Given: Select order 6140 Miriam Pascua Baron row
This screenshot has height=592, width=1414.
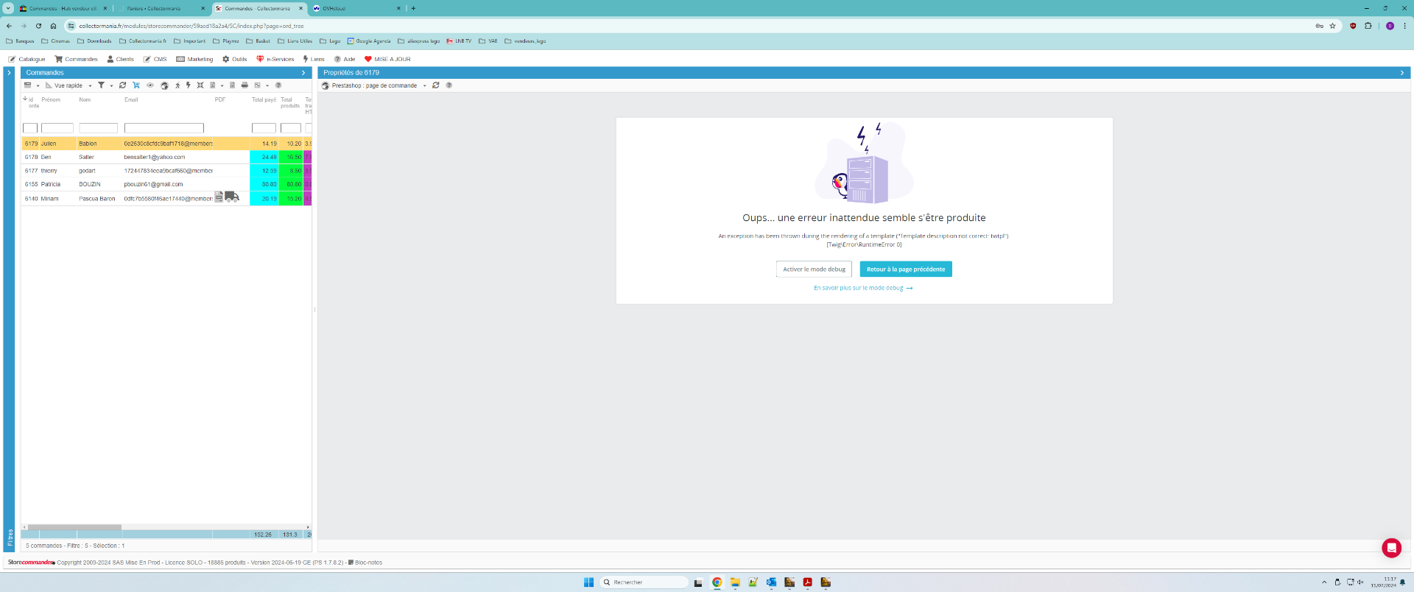Looking at the screenshot, I should 166,198.
